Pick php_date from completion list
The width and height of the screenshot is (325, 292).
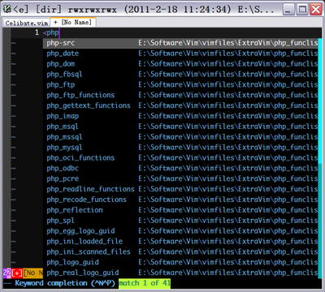tap(180, 54)
